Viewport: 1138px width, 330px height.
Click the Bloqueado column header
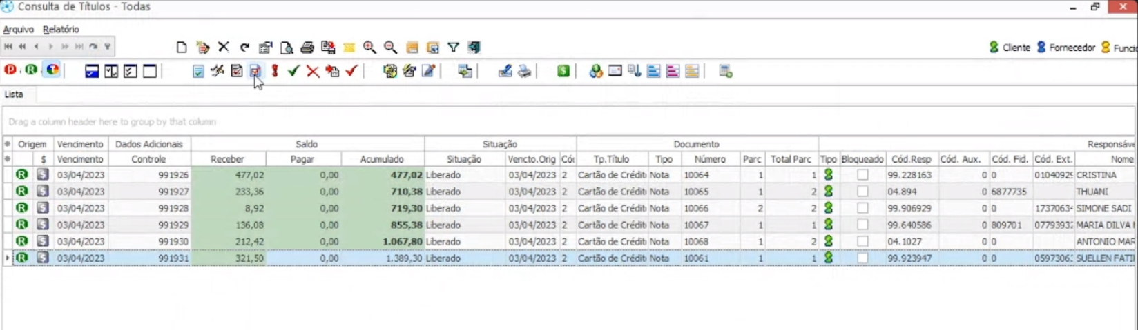(862, 159)
